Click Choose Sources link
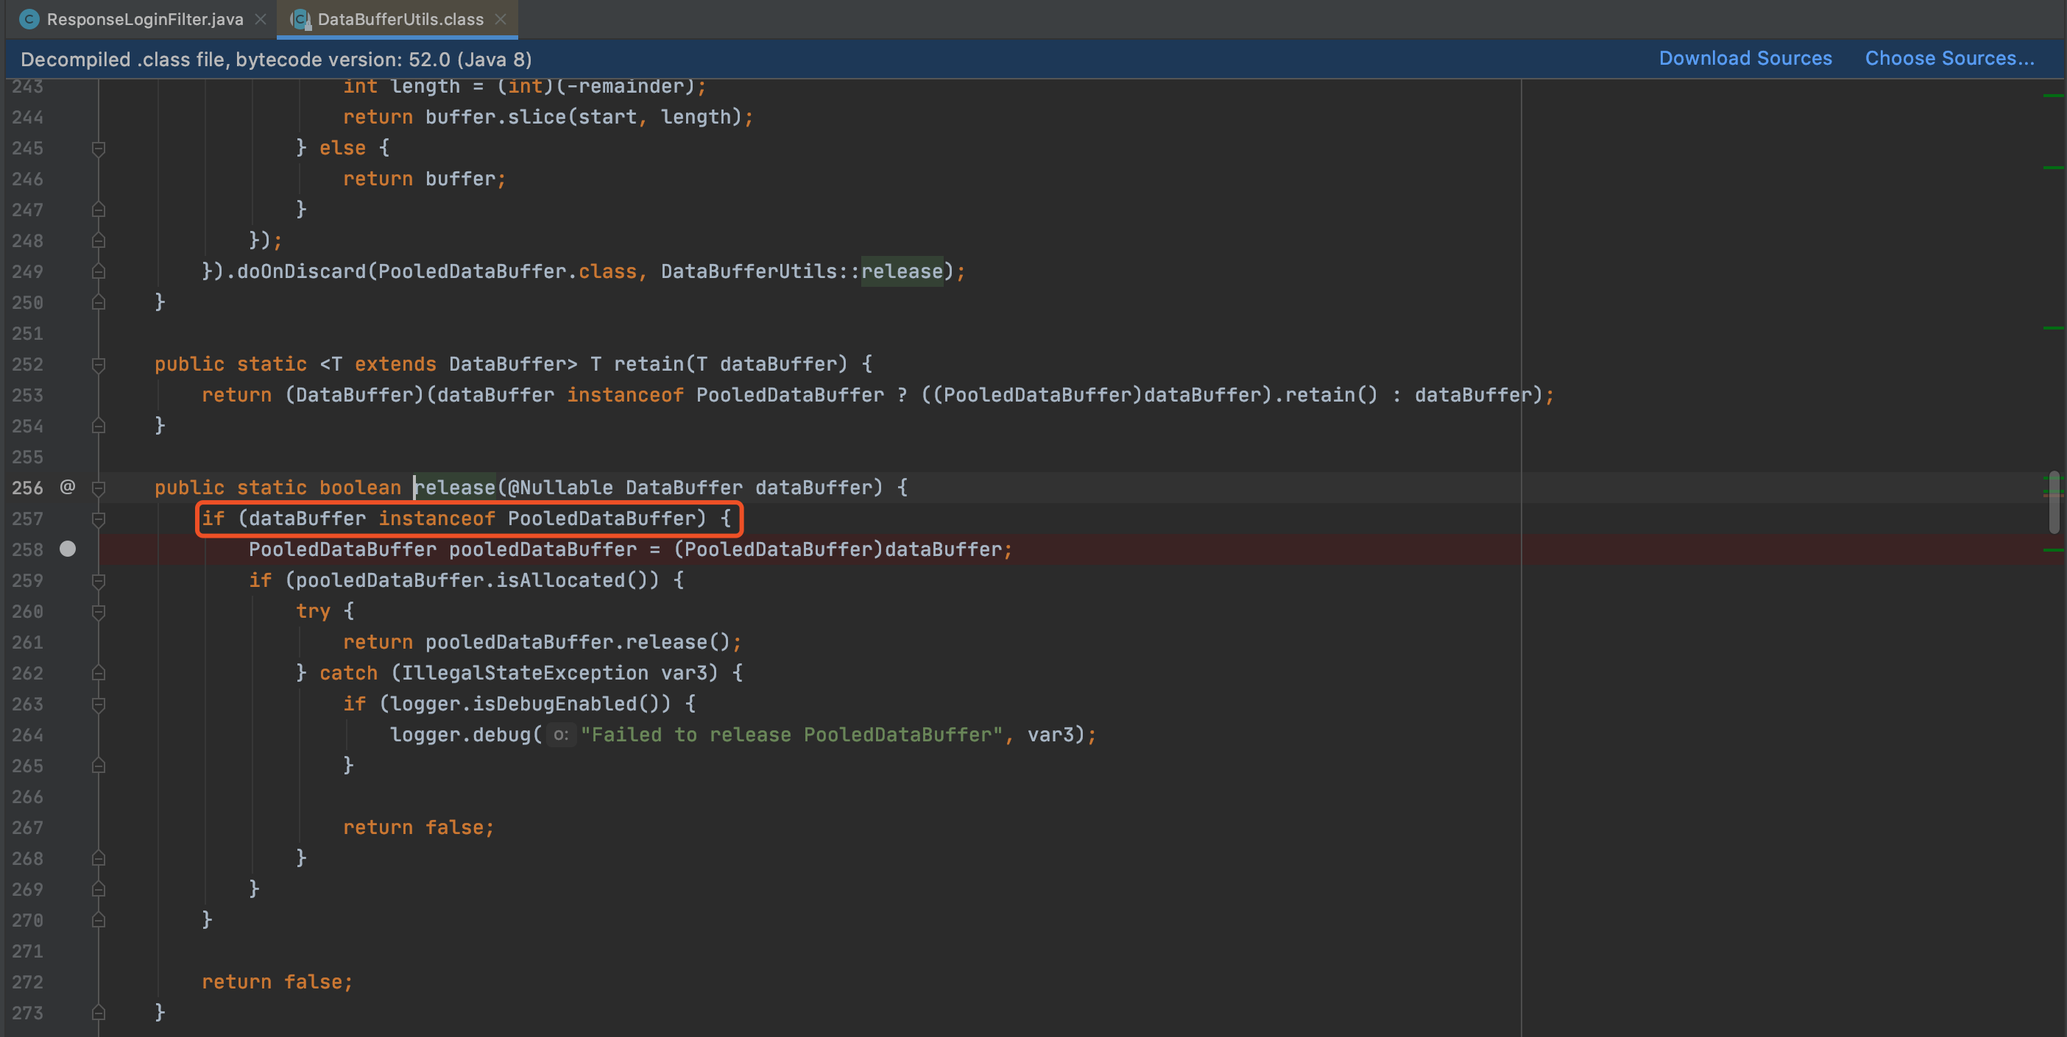The width and height of the screenshot is (2067, 1037). [x=1949, y=59]
